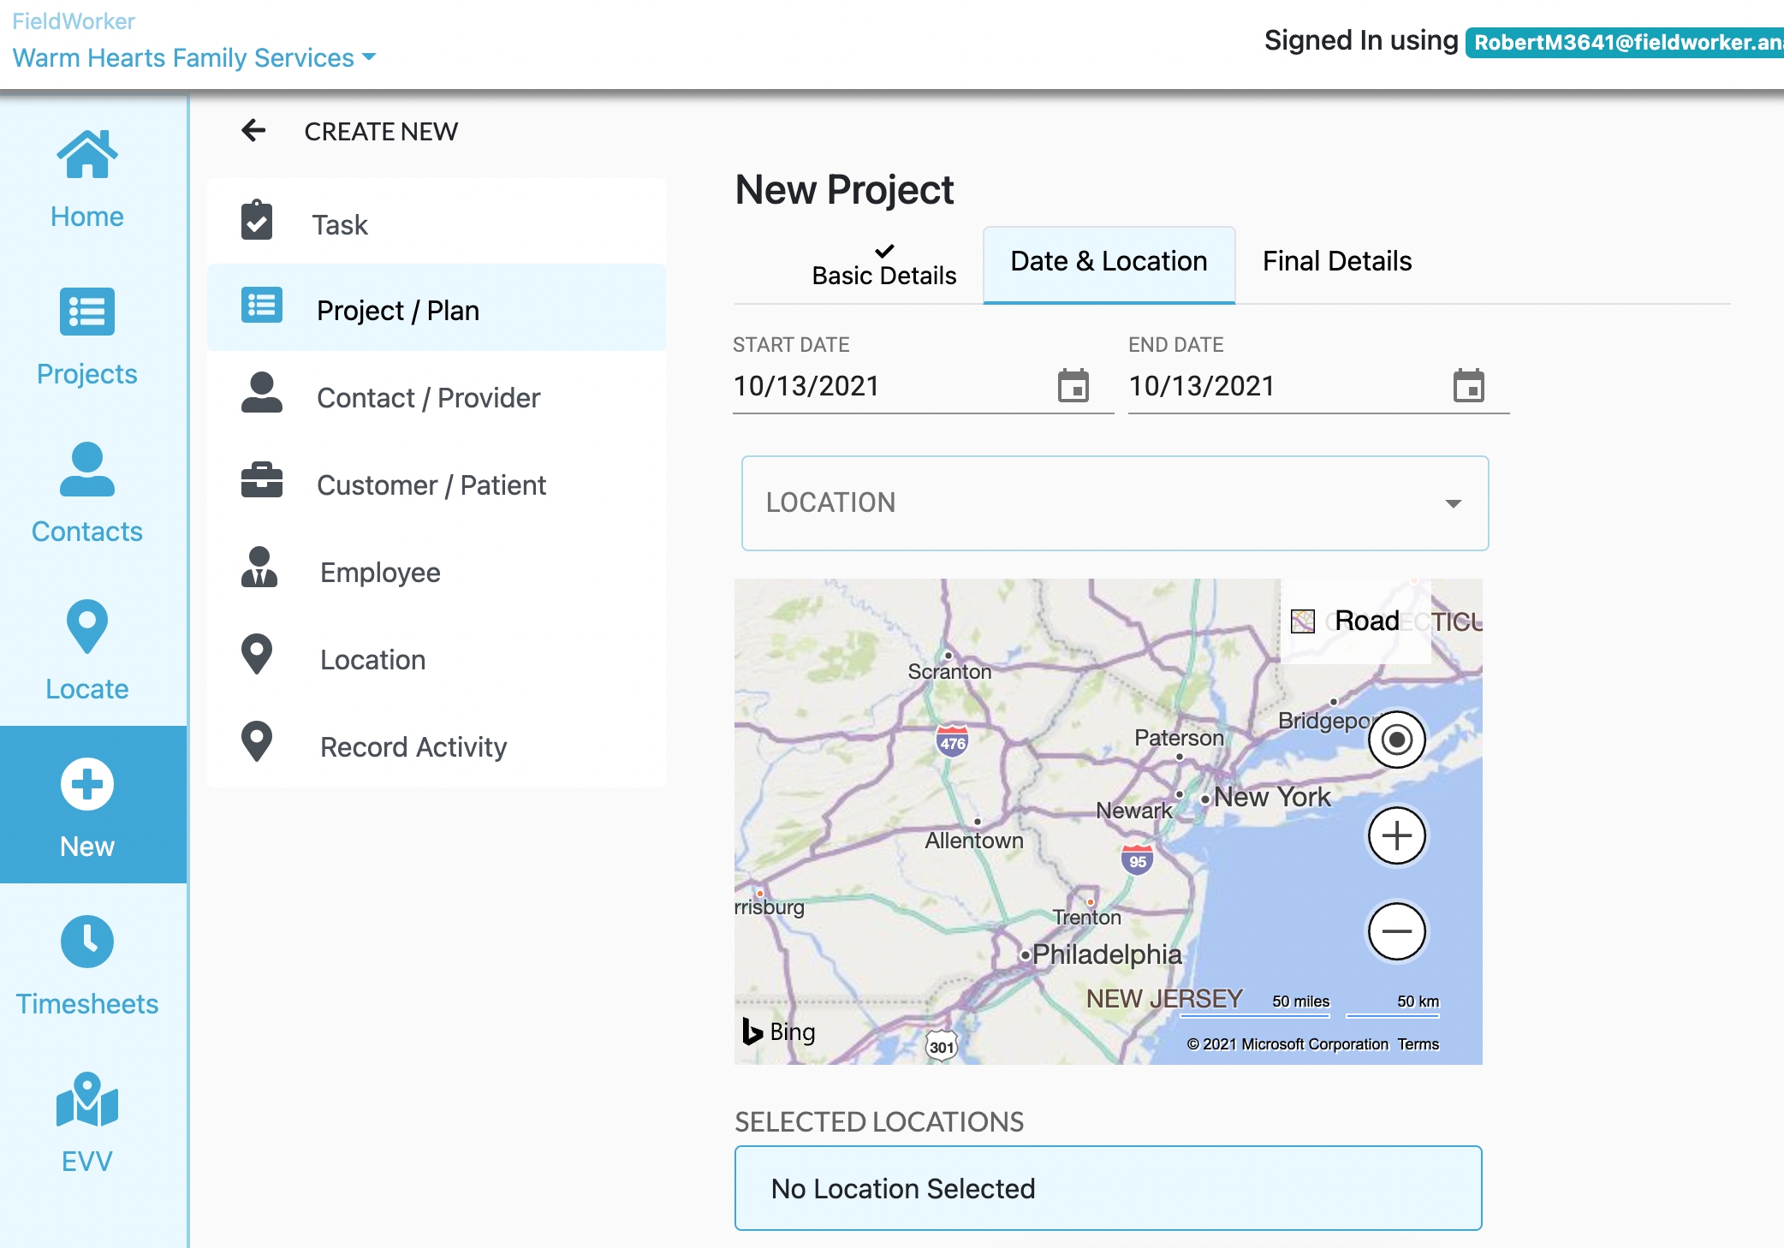Open the Home sidebar icon
The width and height of the screenshot is (1784, 1248).
86,179
